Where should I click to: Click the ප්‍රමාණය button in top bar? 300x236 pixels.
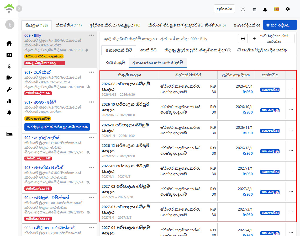point(224,9)
